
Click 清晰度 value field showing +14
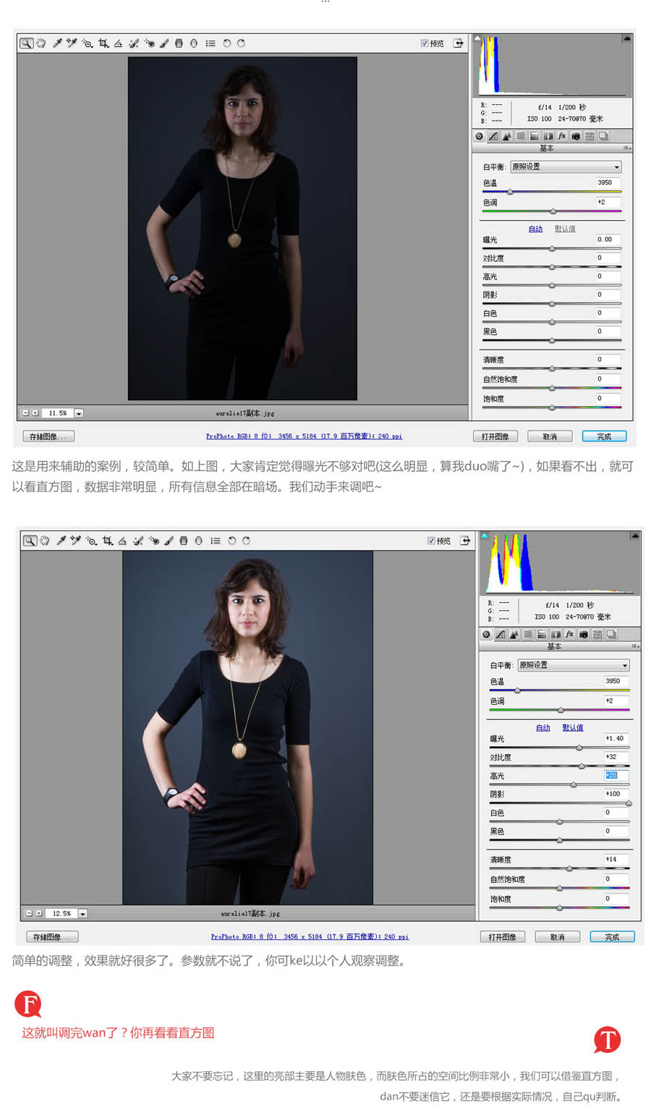[616, 859]
